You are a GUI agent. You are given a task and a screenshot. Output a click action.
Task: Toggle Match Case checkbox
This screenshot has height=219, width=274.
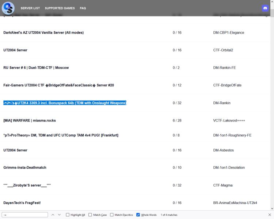(91, 215)
